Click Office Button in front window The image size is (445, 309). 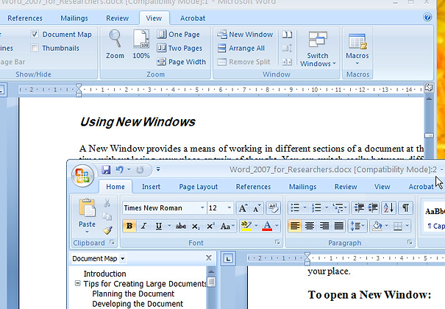pos(82,176)
